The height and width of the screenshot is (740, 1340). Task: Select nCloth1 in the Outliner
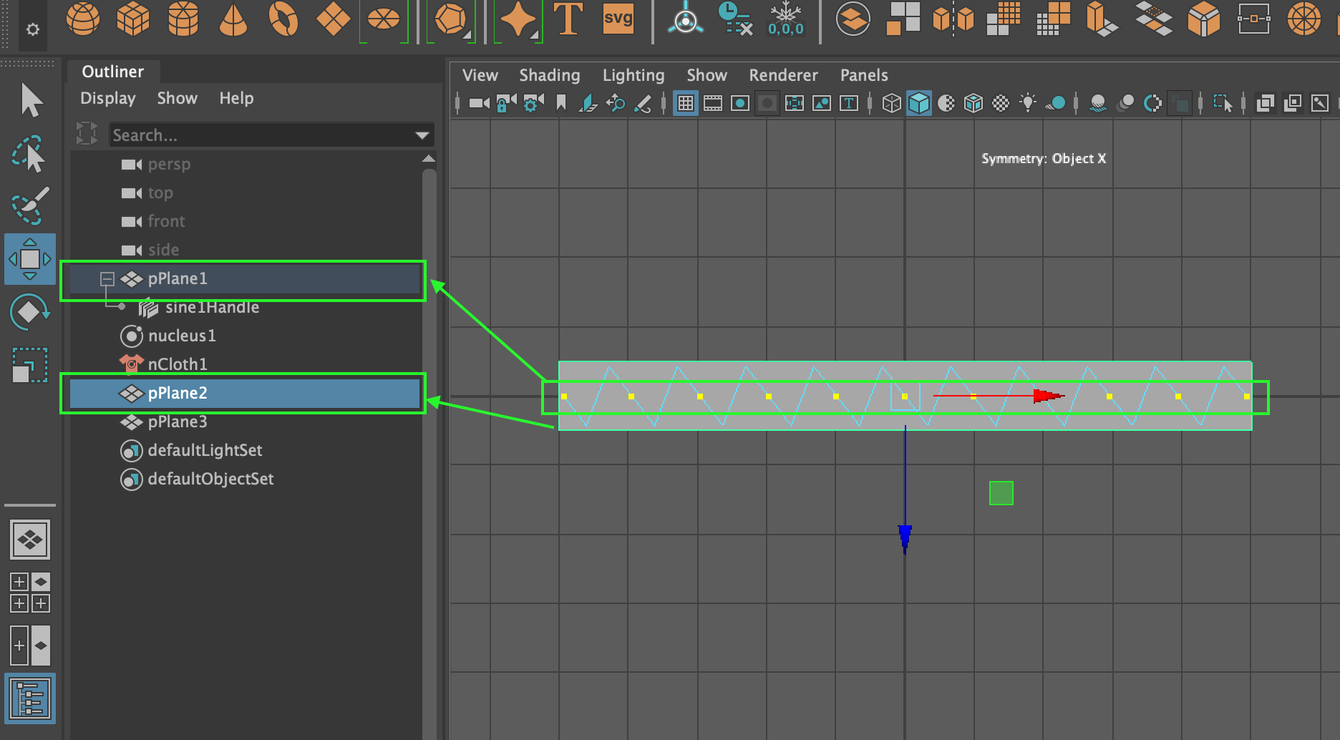coord(243,365)
